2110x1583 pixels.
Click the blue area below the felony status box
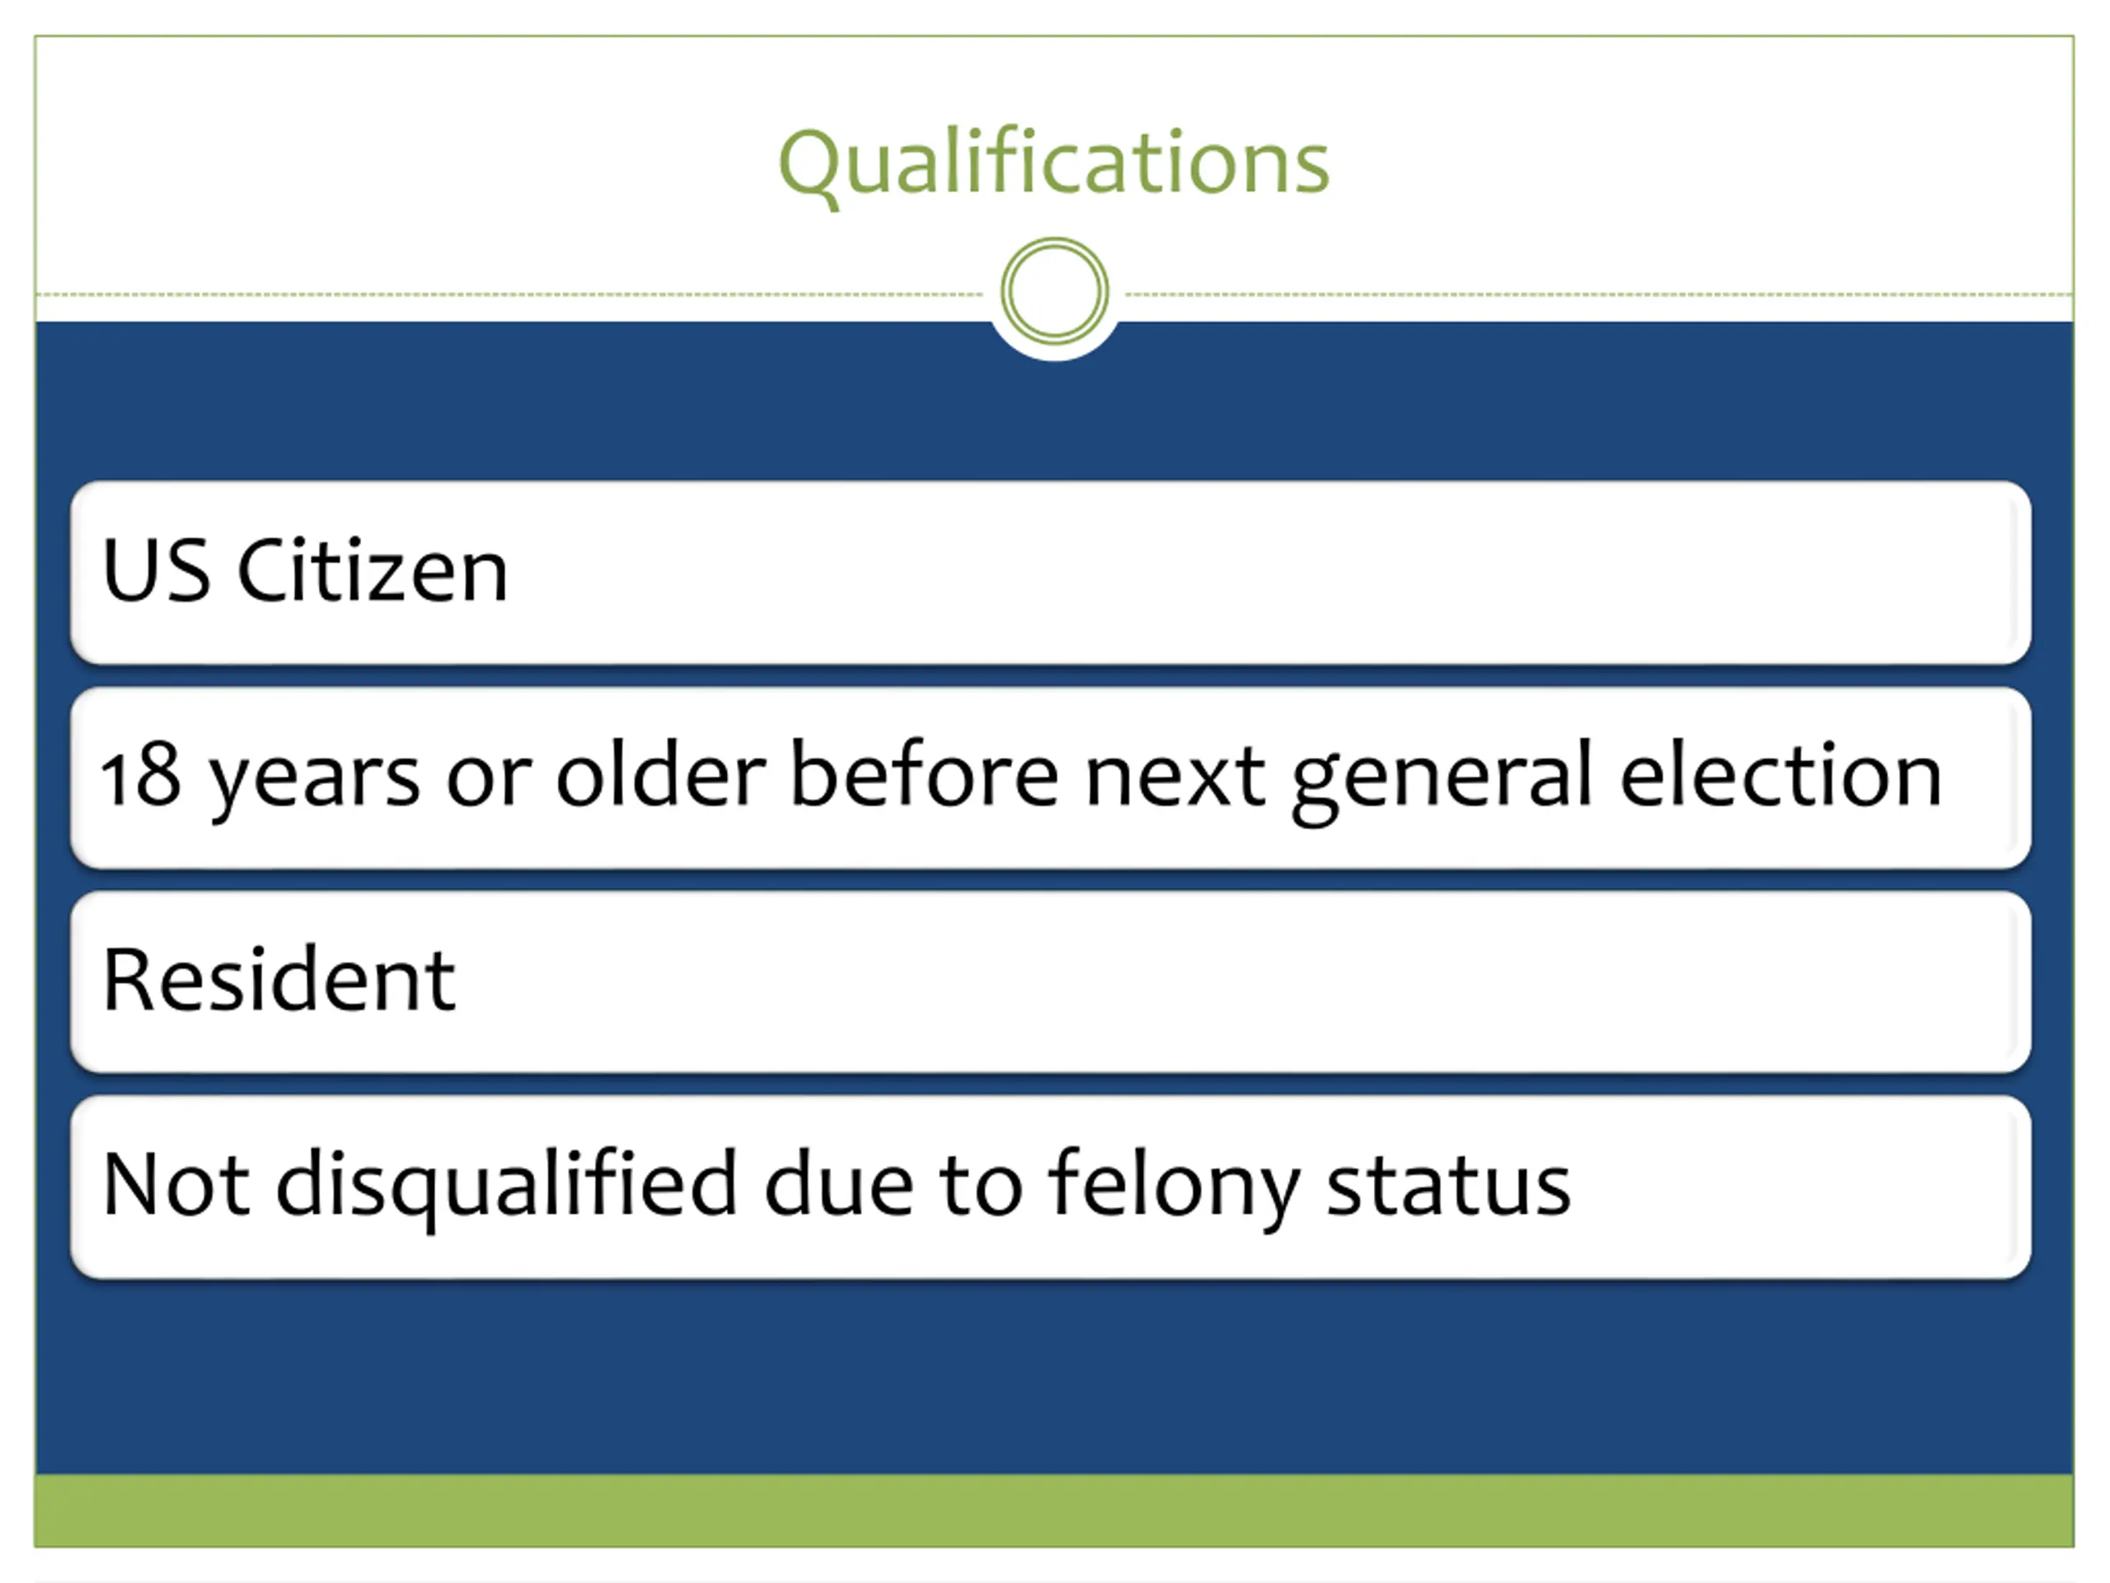click(1054, 1376)
